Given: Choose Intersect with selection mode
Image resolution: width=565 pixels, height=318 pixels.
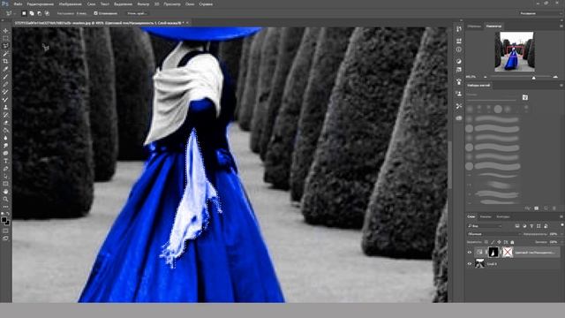Looking at the screenshot, I should pyautogui.click(x=47, y=13).
